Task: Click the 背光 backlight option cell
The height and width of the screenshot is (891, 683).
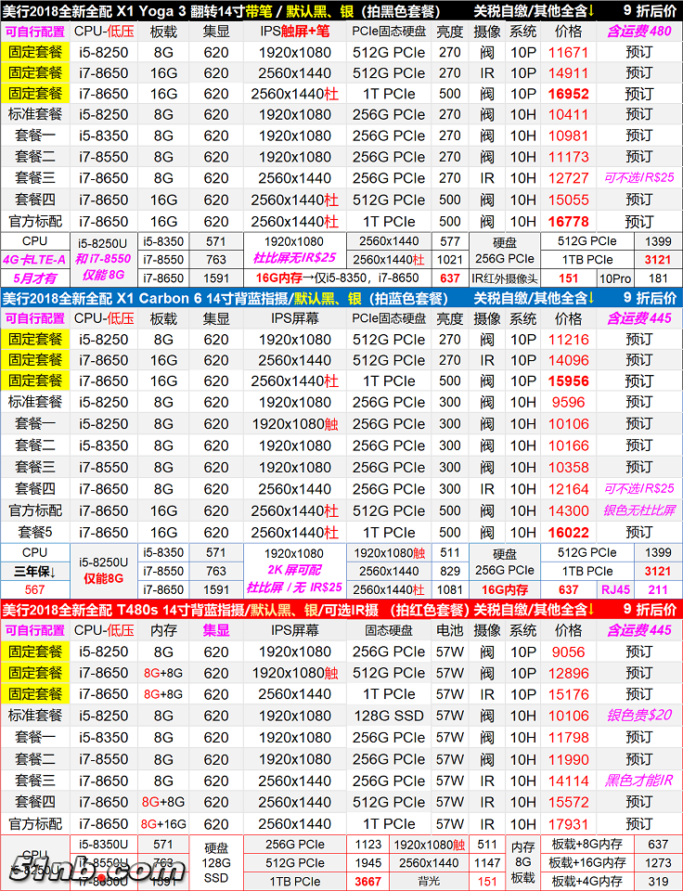Action: point(429,880)
